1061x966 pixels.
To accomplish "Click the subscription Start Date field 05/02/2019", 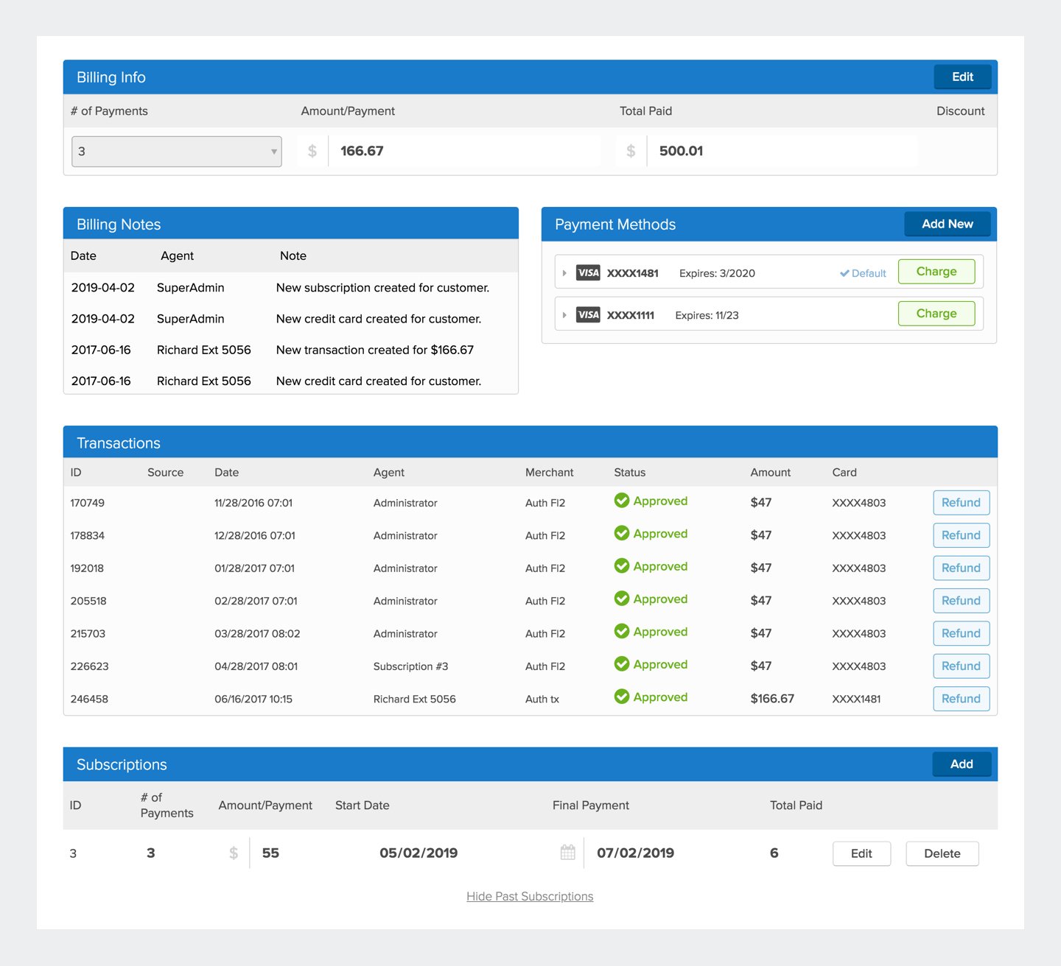I will point(419,853).
